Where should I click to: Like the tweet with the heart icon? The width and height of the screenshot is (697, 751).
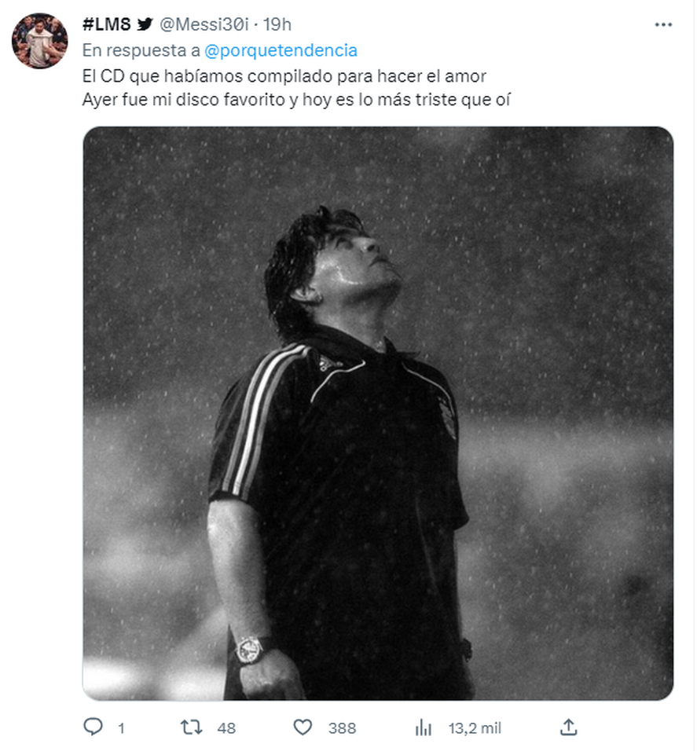pos(303,727)
